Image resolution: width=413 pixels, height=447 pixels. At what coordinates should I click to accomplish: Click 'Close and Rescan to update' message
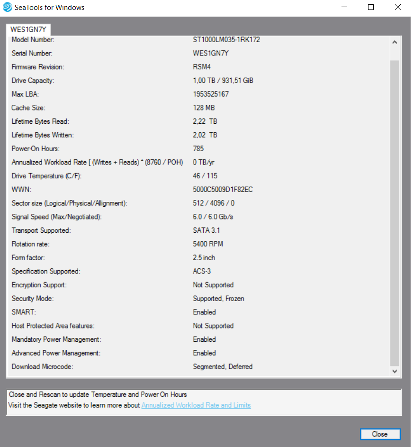(98, 394)
